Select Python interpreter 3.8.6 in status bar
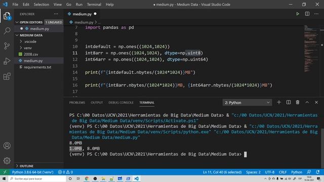The width and height of the screenshot is (324, 182). [x=32, y=172]
